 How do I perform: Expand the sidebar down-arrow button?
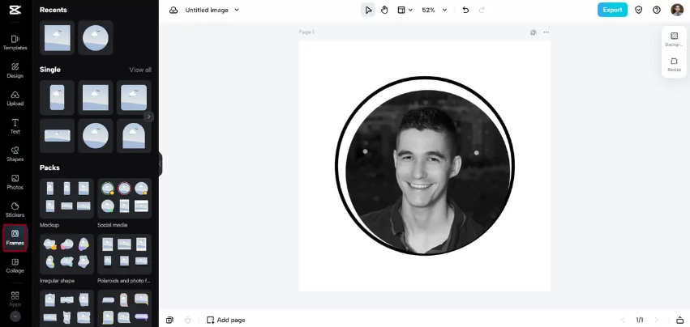pyautogui.click(x=15, y=316)
